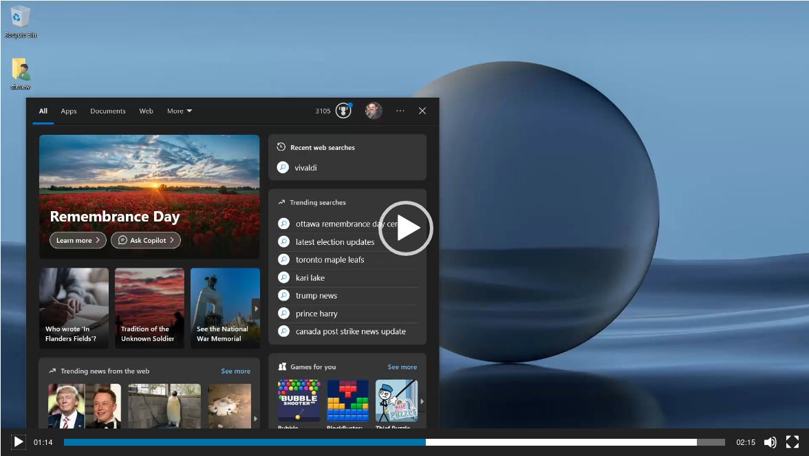809x456 pixels.
Task: Select the All tab
Action: tap(43, 111)
